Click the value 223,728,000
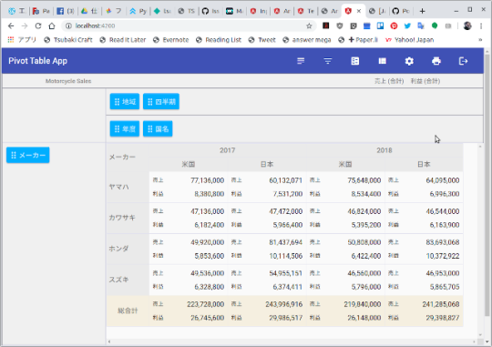This screenshot has height=347, width=492. [x=206, y=304]
